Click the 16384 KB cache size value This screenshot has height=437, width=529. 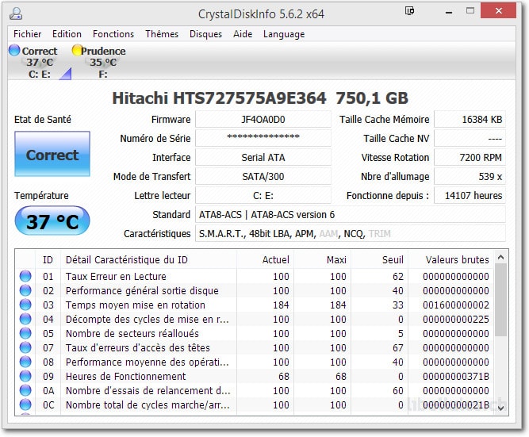coord(470,120)
